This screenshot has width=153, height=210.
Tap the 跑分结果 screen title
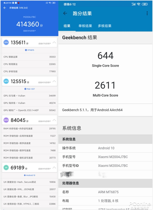[82, 14]
